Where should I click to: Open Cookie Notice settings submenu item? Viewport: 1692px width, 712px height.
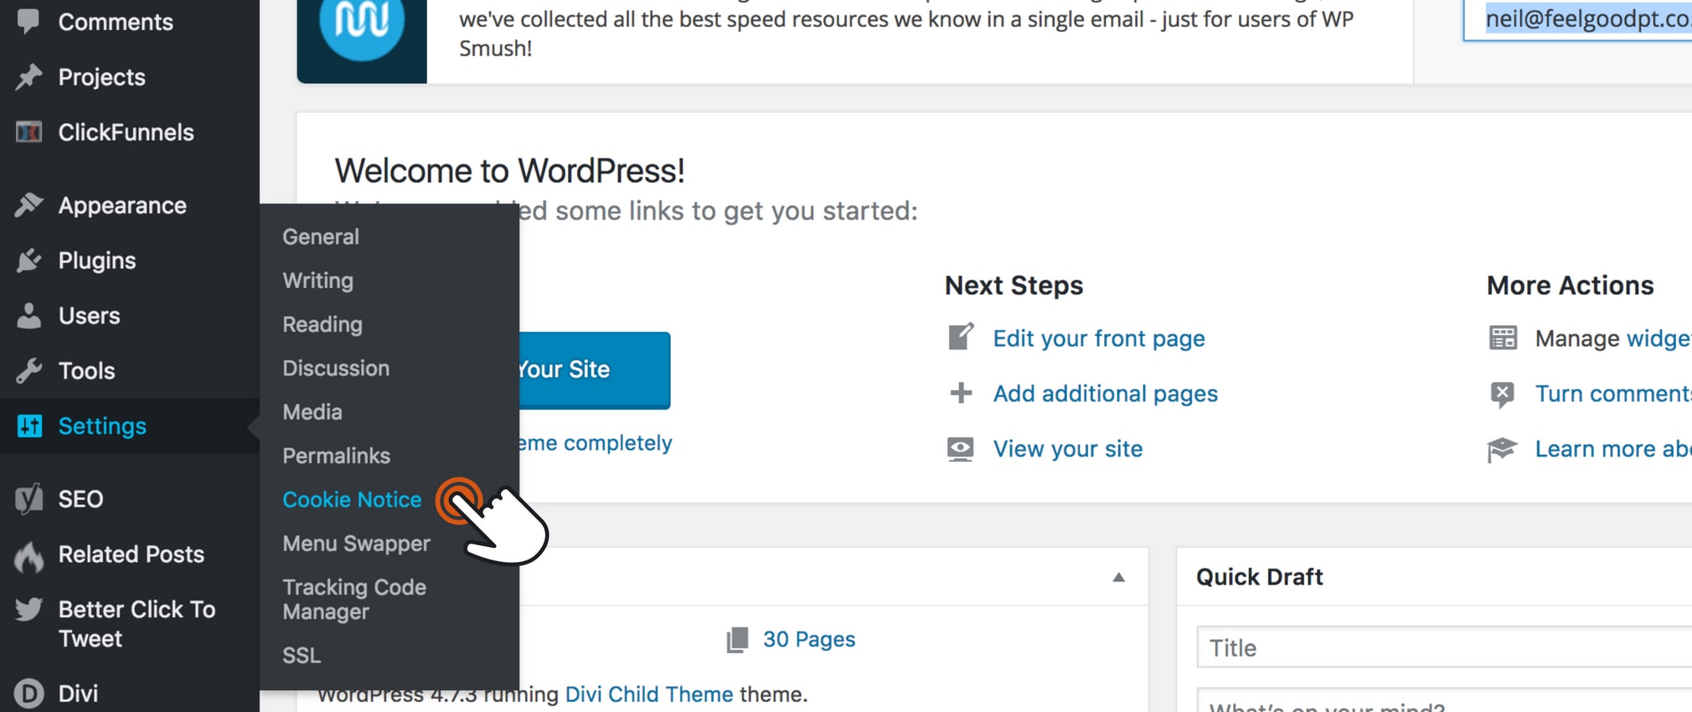(352, 500)
